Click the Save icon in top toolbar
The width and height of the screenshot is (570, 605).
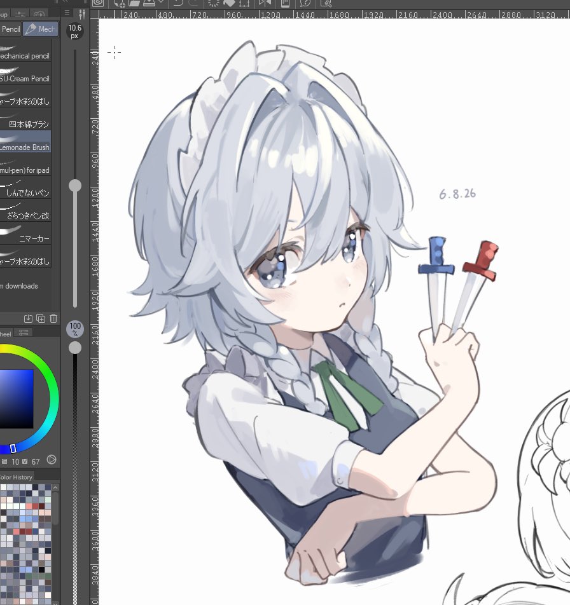point(149,3)
